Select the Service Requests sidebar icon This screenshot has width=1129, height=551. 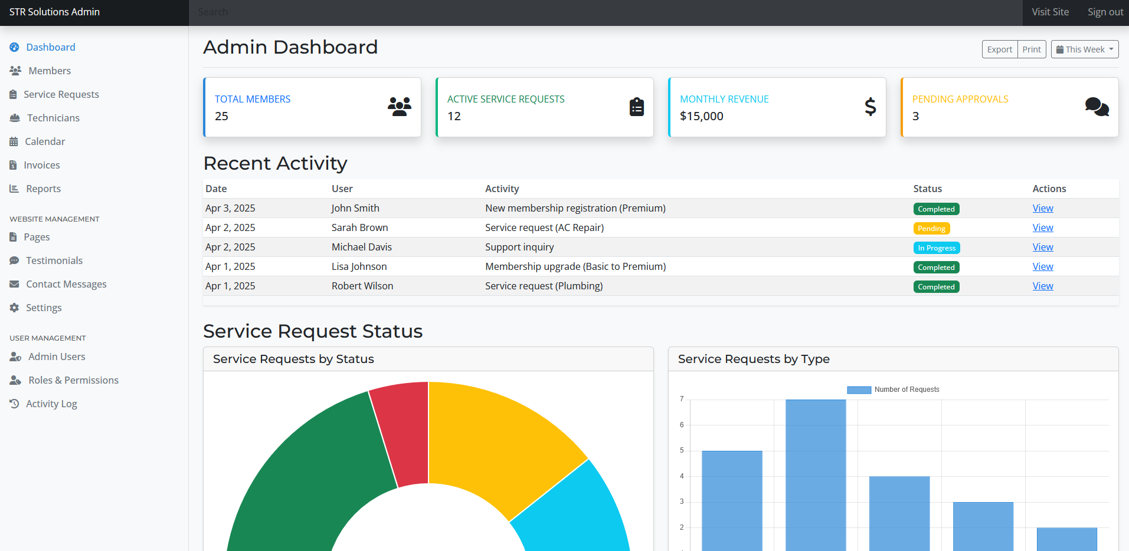14,94
